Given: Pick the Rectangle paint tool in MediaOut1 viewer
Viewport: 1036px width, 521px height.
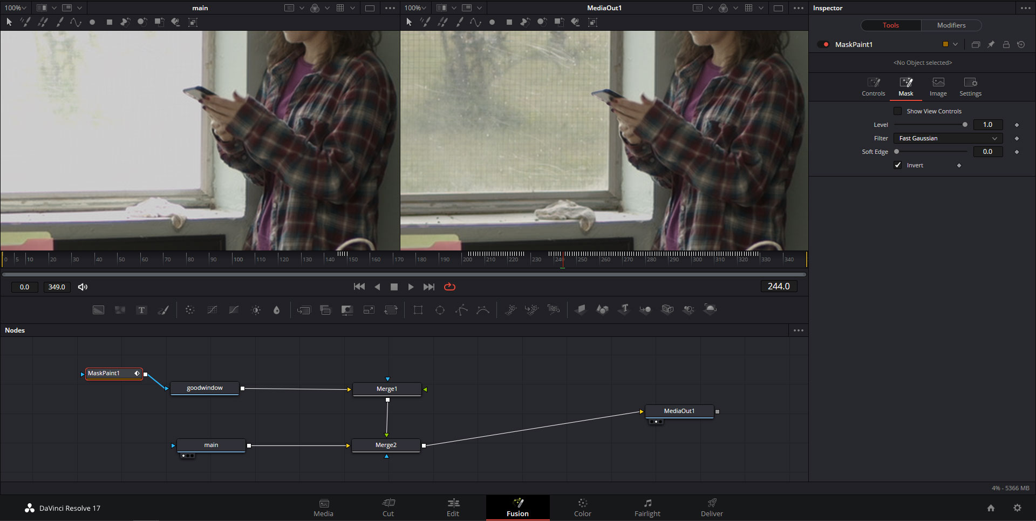Looking at the screenshot, I should tap(509, 22).
